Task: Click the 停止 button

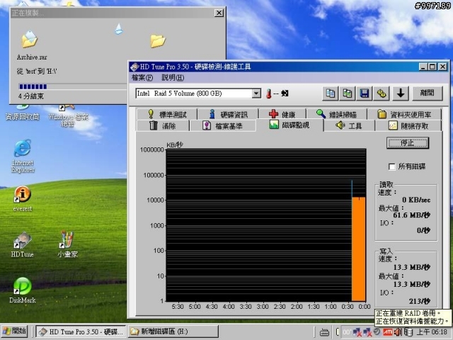Action: click(408, 143)
